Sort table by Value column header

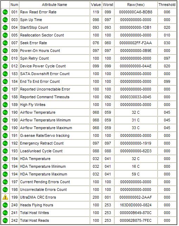(96, 5)
